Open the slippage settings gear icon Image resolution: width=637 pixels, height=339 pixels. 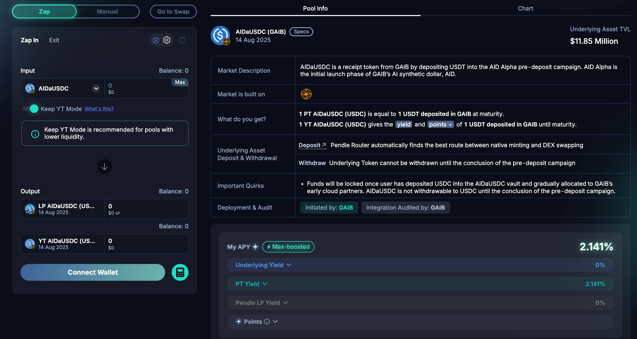point(167,40)
